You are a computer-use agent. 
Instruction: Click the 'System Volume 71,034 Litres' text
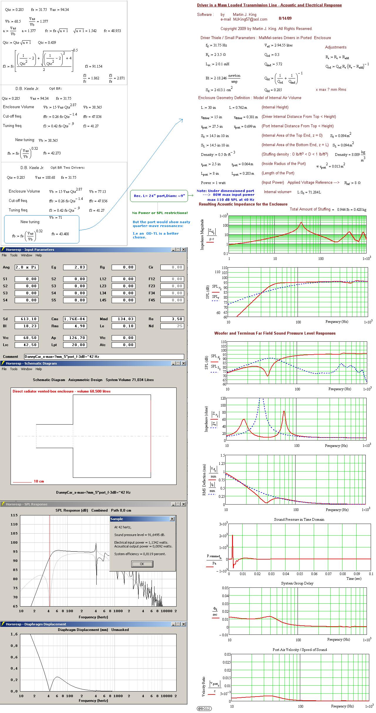(x=130, y=380)
